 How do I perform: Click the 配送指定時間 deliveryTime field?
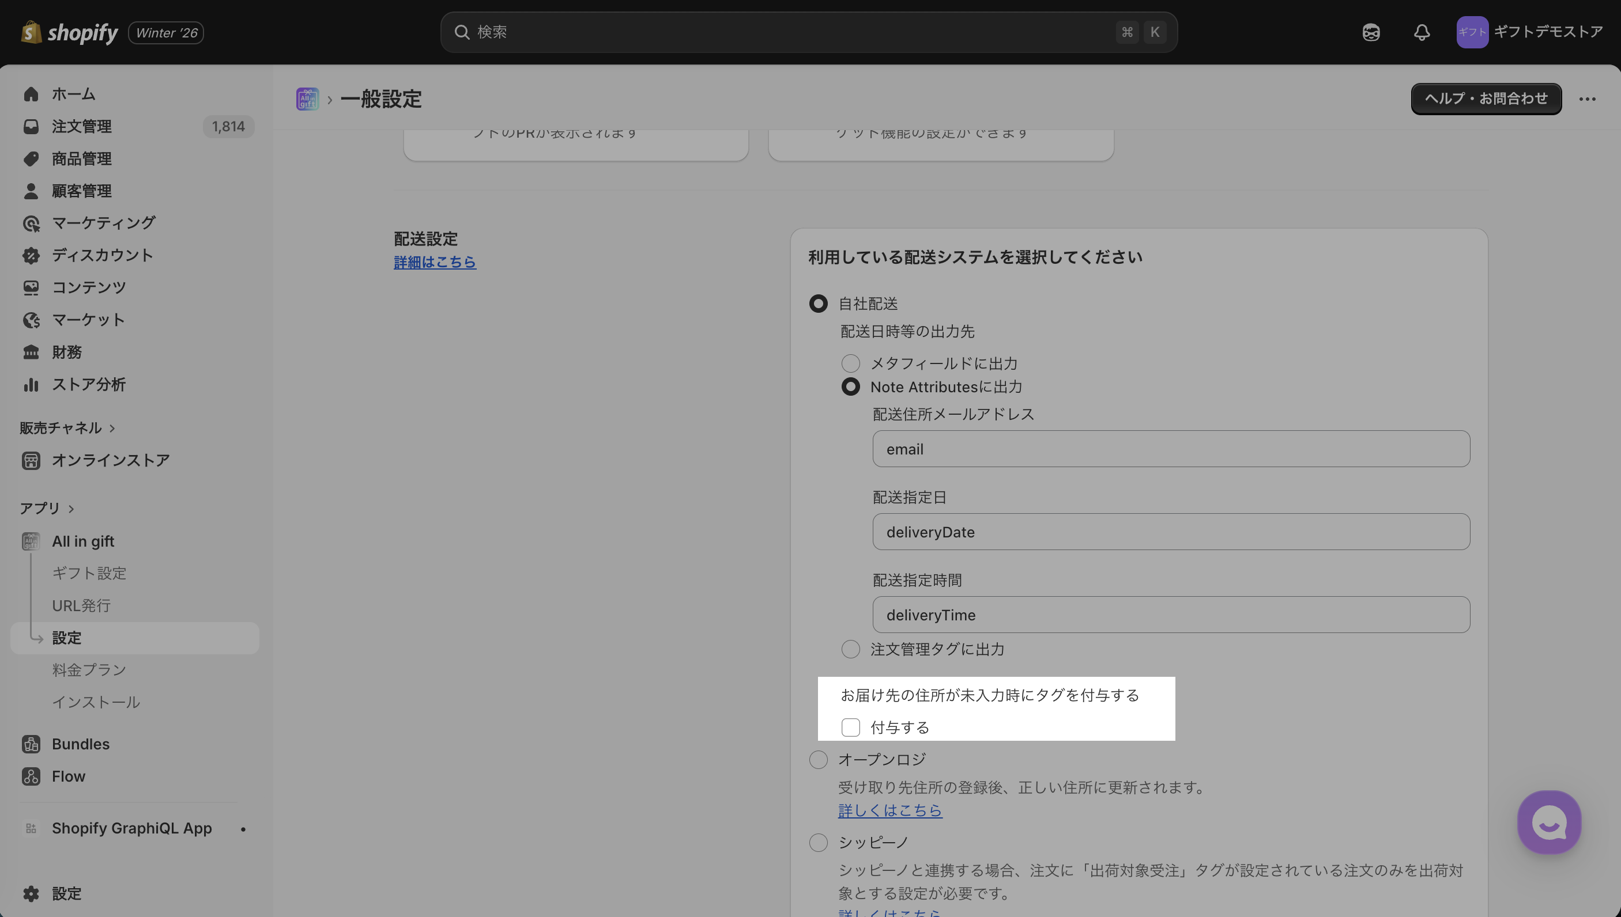(x=1171, y=615)
